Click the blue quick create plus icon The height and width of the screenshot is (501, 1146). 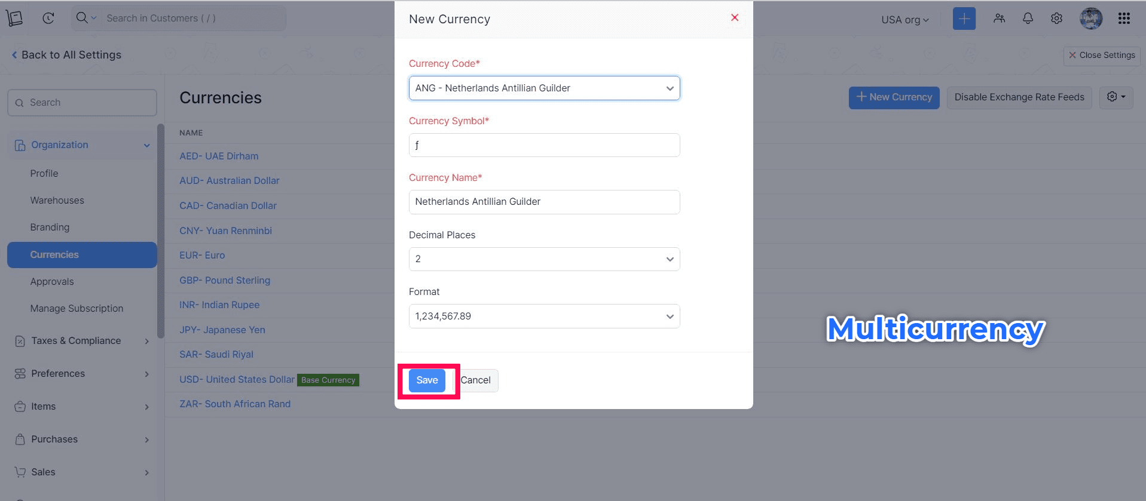click(x=964, y=19)
